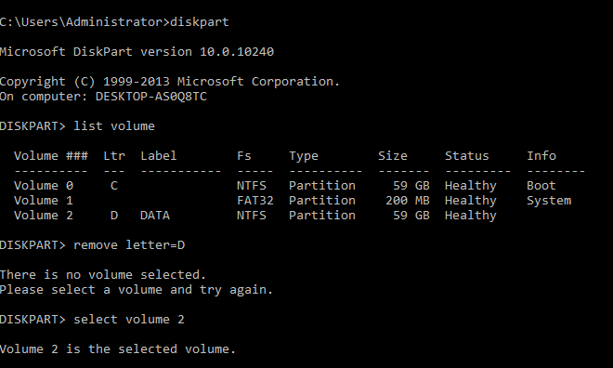Click '59 GB' in the Volume 2 row
This screenshot has height=368, width=613.
tap(411, 215)
